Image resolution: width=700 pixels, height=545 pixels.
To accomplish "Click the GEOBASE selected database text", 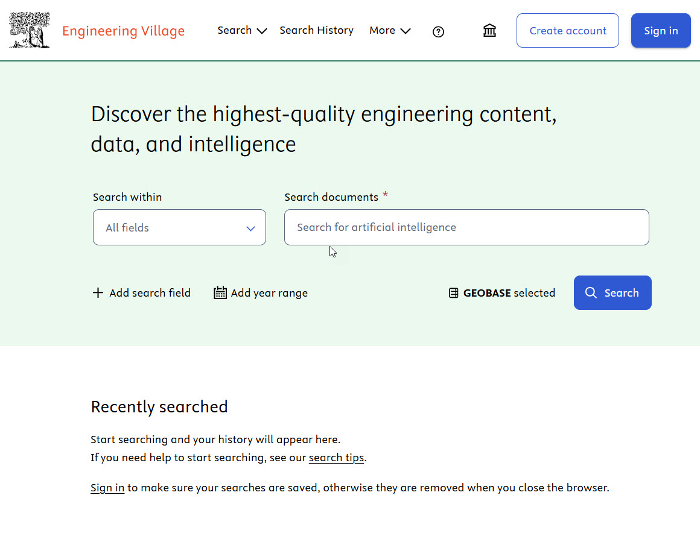I will point(509,293).
